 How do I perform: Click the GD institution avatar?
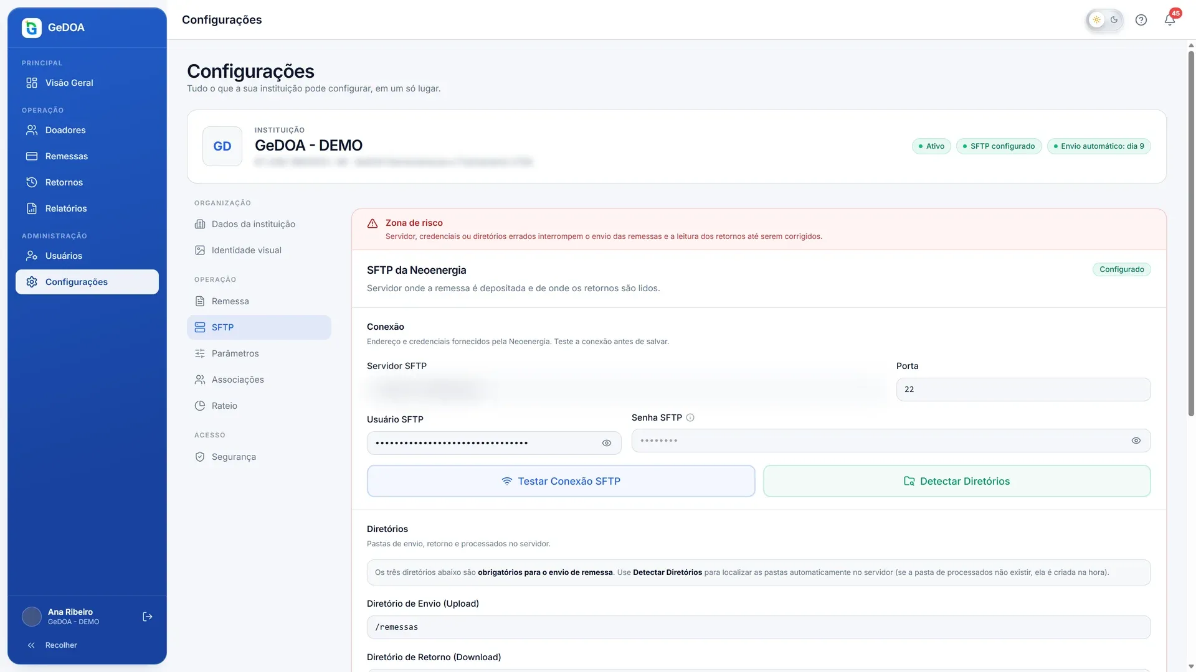pos(222,146)
